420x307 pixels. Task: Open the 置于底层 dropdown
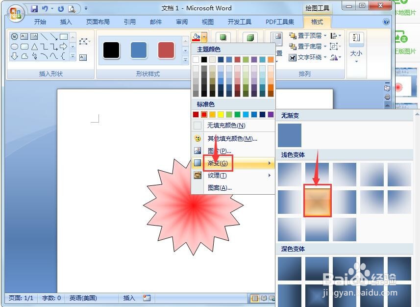(308, 47)
